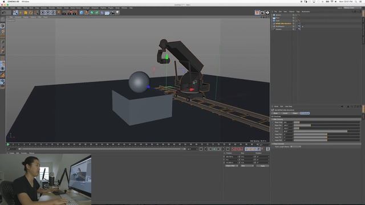The width and height of the screenshot is (365, 205).
Task: Adjust the Base Pan slider
Action: (327, 125)
